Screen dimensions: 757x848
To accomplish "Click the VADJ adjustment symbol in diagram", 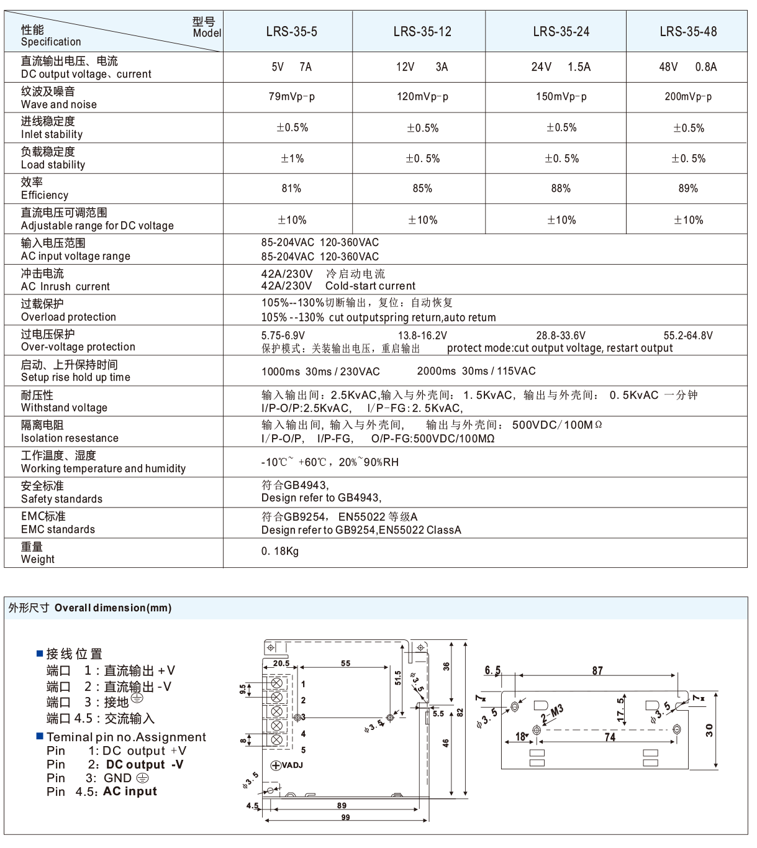I will [276, 765].
